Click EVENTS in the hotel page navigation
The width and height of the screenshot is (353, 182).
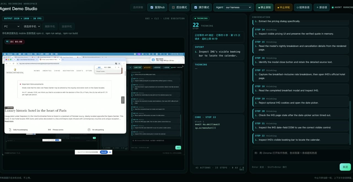tap(80, 71)
